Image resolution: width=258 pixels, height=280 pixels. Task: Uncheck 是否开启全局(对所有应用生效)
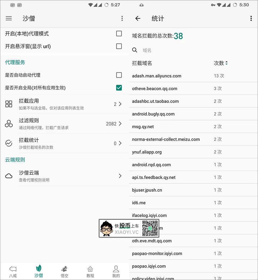(x=119, y=88)
